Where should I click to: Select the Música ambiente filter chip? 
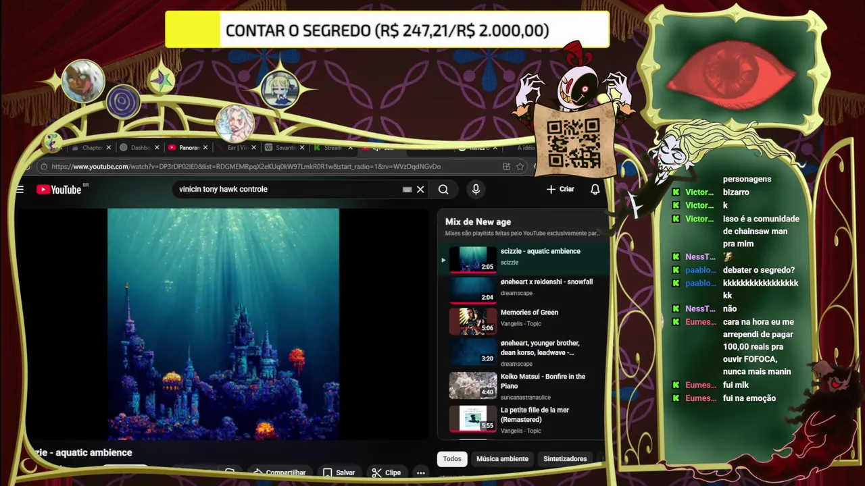click(x=502, y=459)
